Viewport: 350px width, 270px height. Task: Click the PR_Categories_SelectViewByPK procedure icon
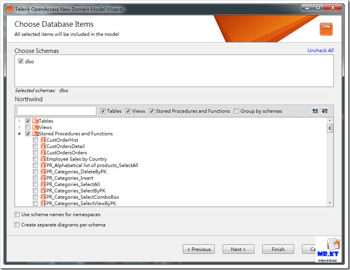tap(43, 203)
